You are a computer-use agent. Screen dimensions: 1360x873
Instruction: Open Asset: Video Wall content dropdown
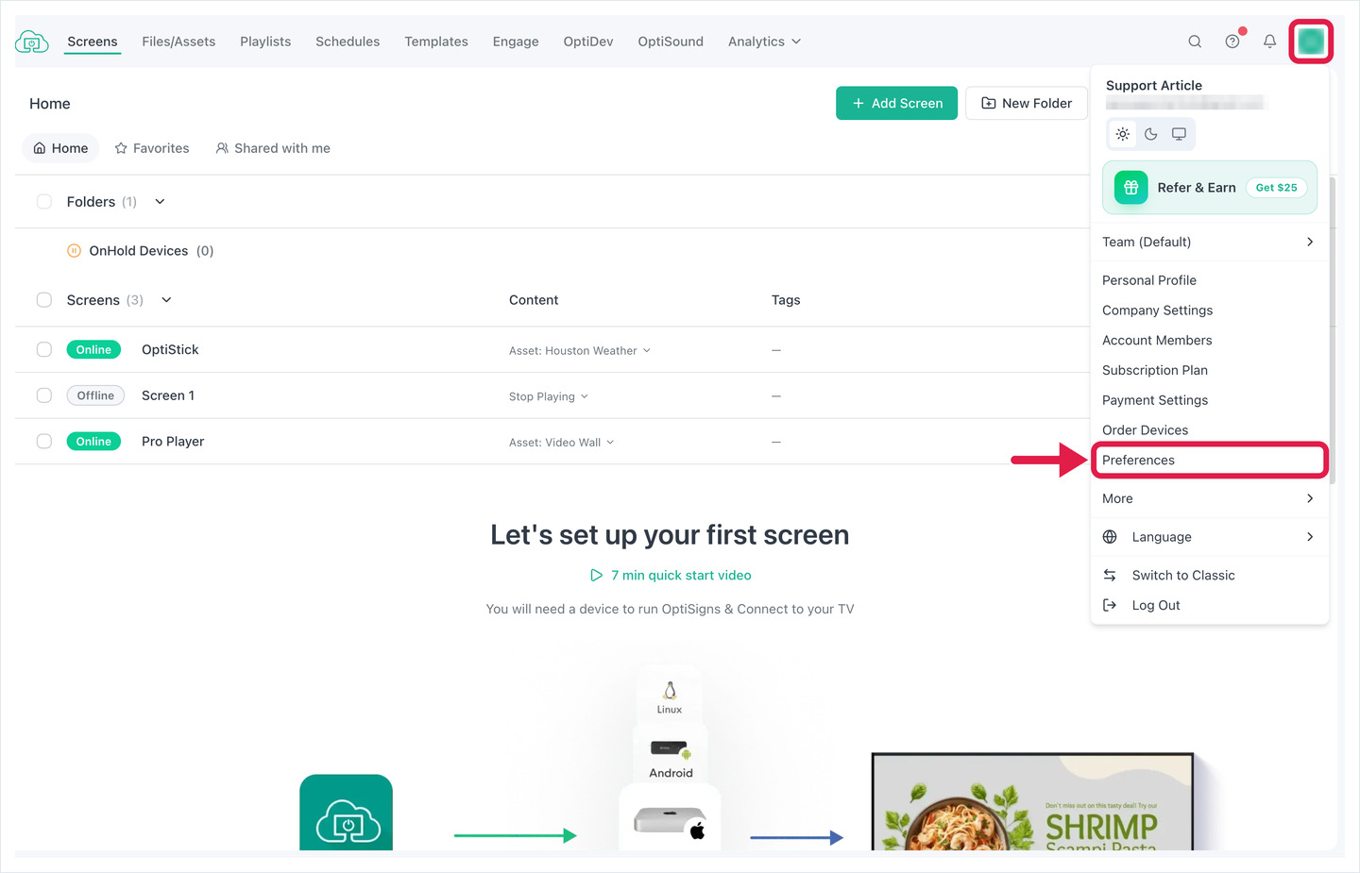point(562,442)
